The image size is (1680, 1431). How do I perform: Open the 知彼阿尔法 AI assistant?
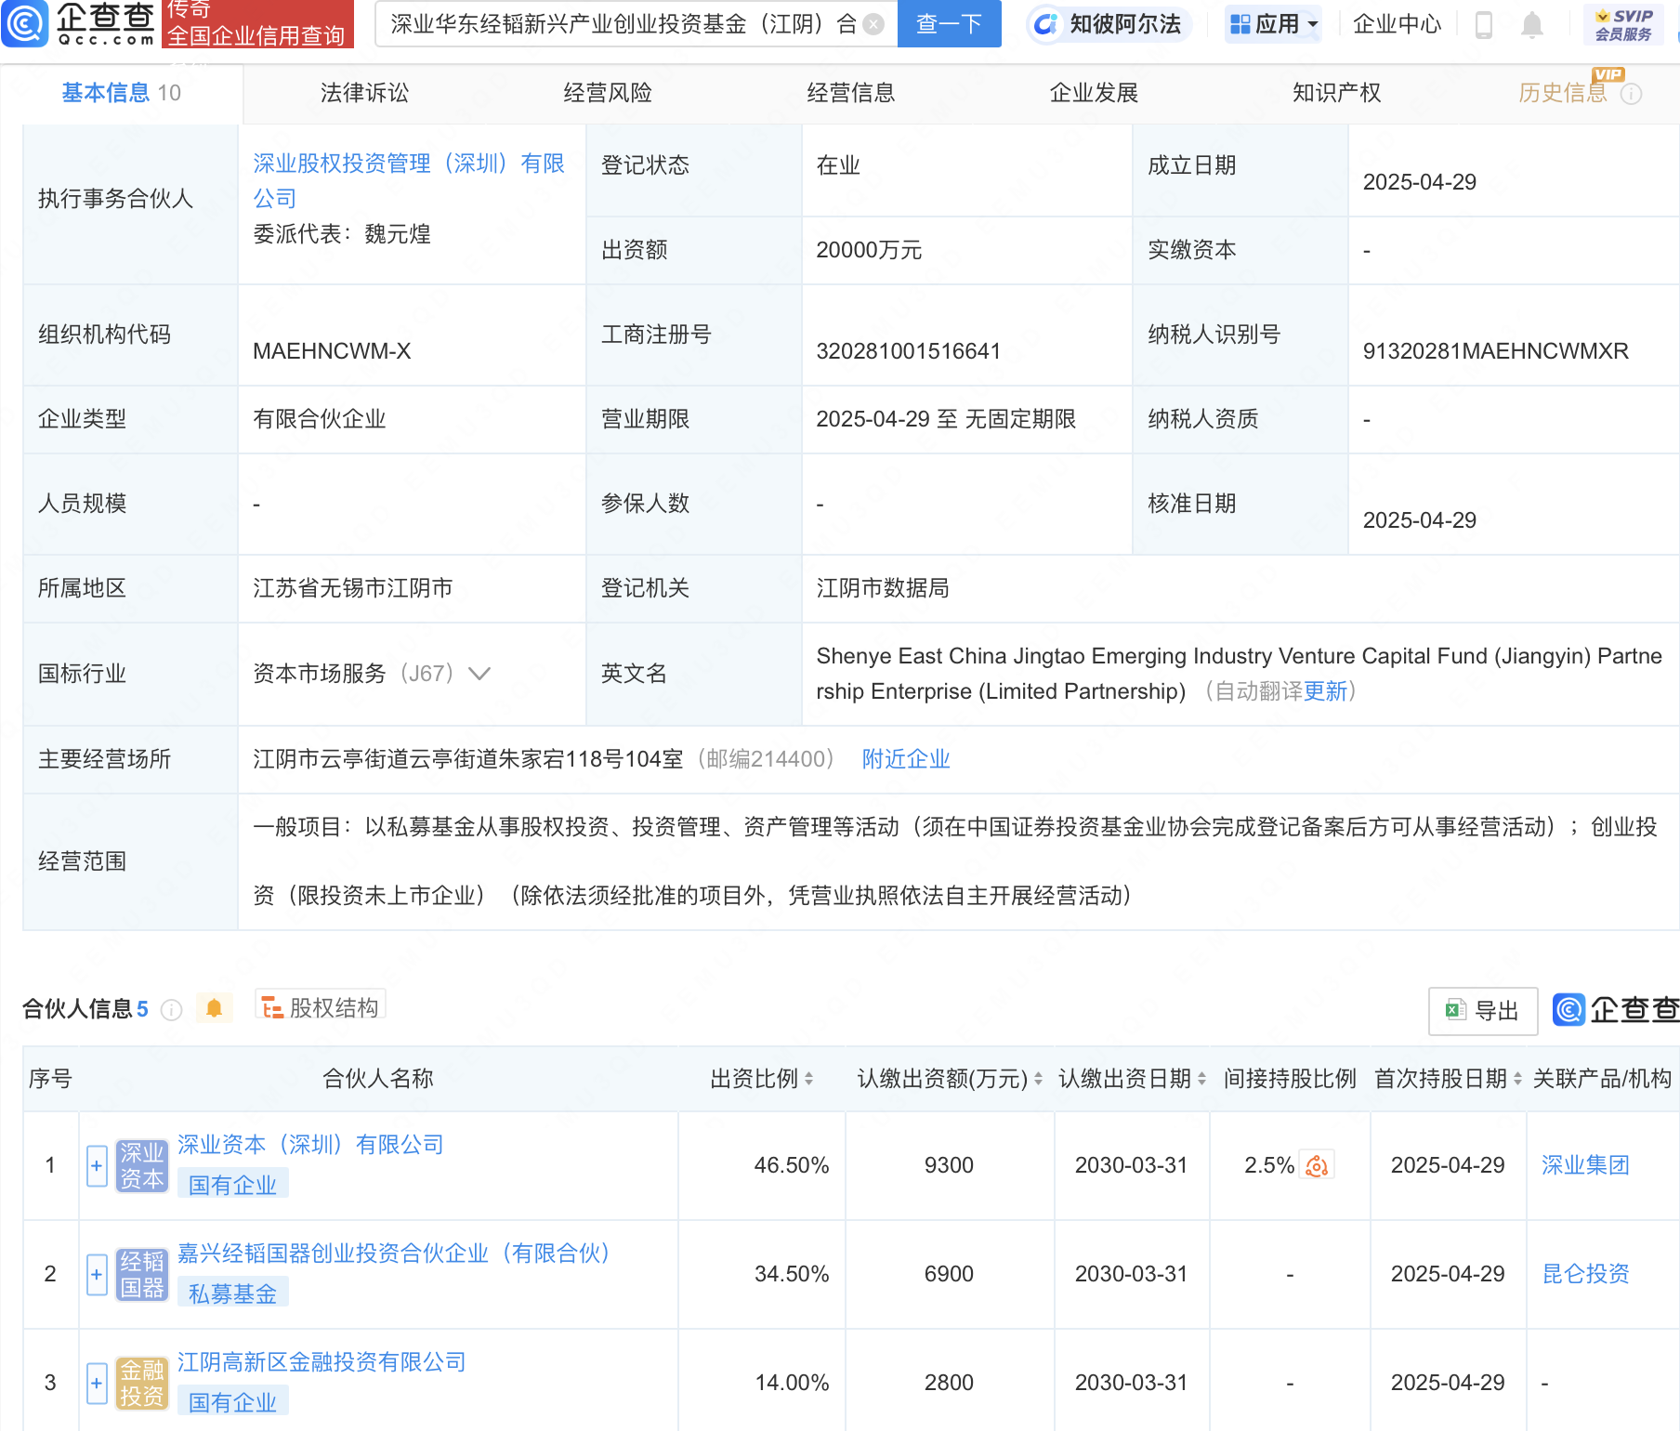1109,24
